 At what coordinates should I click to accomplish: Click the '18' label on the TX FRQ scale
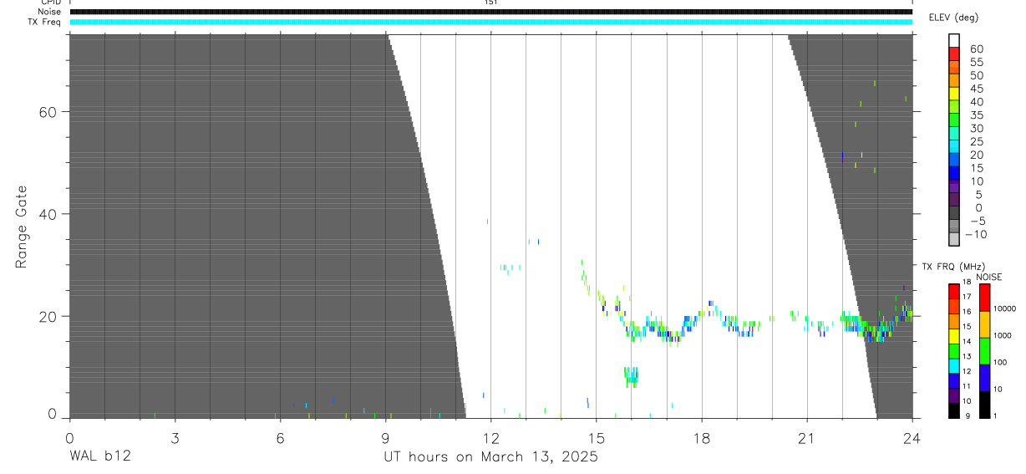pyautogui.click(x=967, y=283)
